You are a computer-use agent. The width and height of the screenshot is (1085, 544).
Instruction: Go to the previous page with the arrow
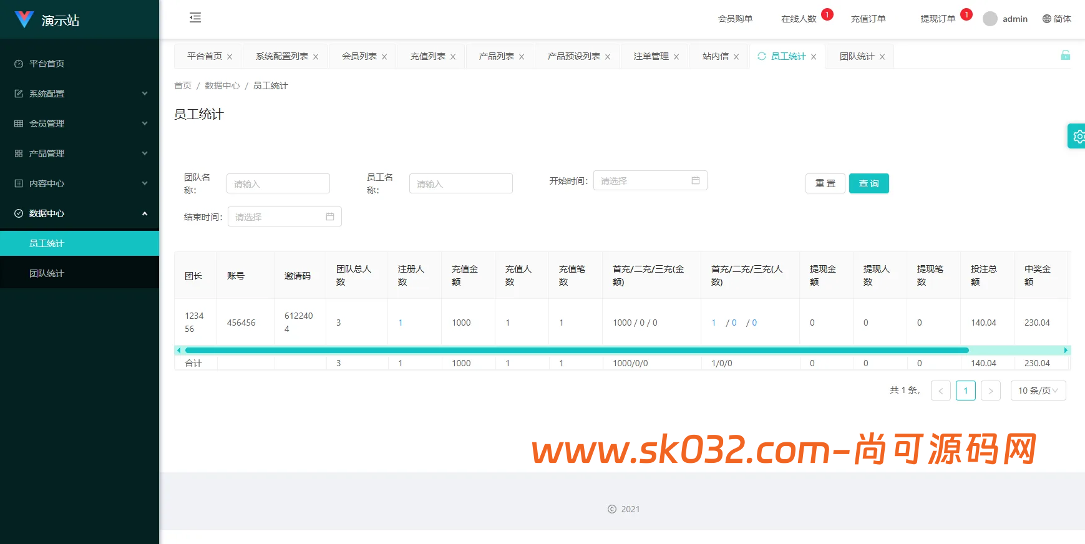[x=941, y=391]
